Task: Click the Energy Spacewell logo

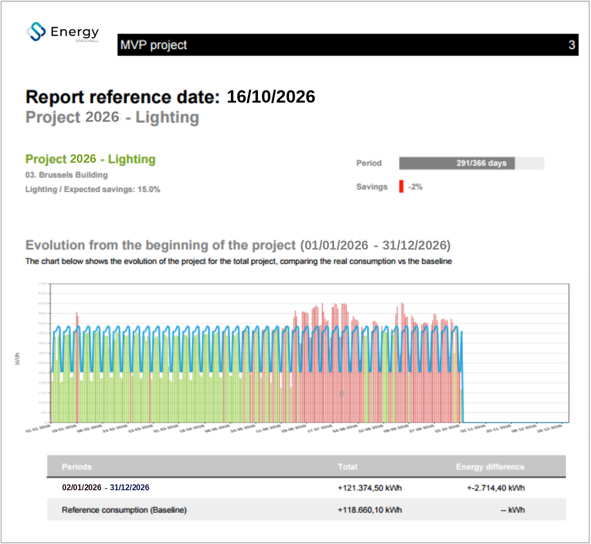Action: 63,32
